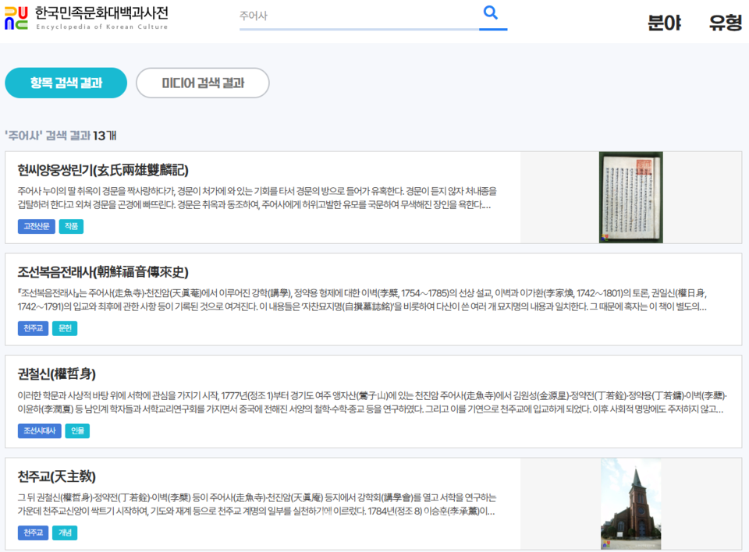The width and height of the screenshot is (749, 552).
Task: Click the manuscript thumbnail beside 현씨양웅쌍린기
Action: [631, 197]
